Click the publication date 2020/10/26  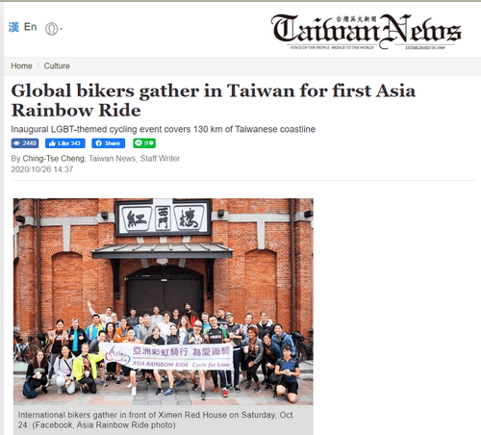[31, 169]
